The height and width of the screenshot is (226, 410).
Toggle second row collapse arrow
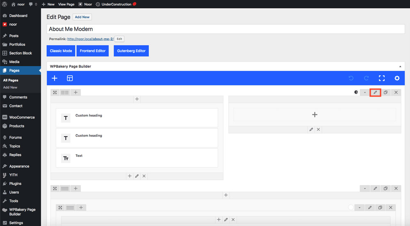[x=365, y=188]
